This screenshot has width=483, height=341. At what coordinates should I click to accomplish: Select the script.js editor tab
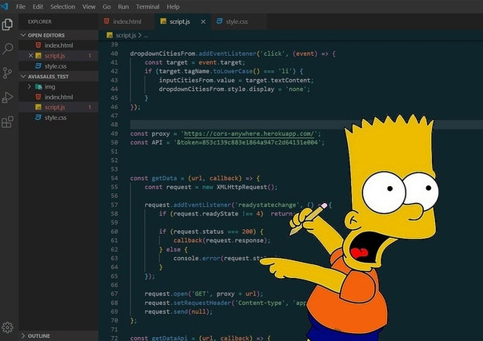click(183, 22)
